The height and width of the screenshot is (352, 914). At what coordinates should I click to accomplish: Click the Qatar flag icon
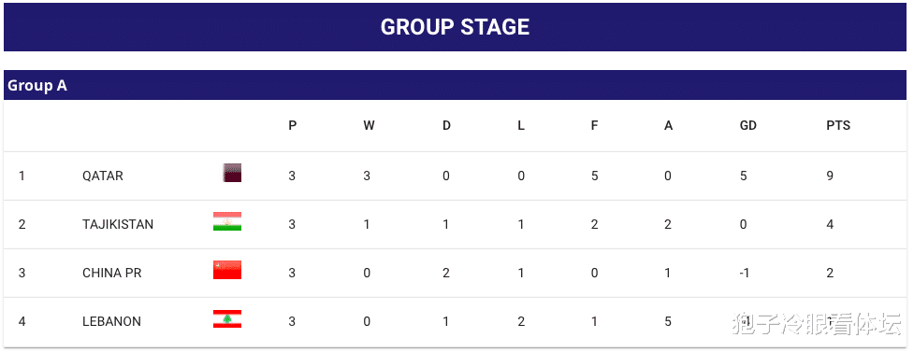click(232, 173)
